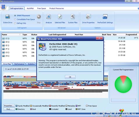
Task: Click Recently Modified legend color box
Action: point(50,106)
